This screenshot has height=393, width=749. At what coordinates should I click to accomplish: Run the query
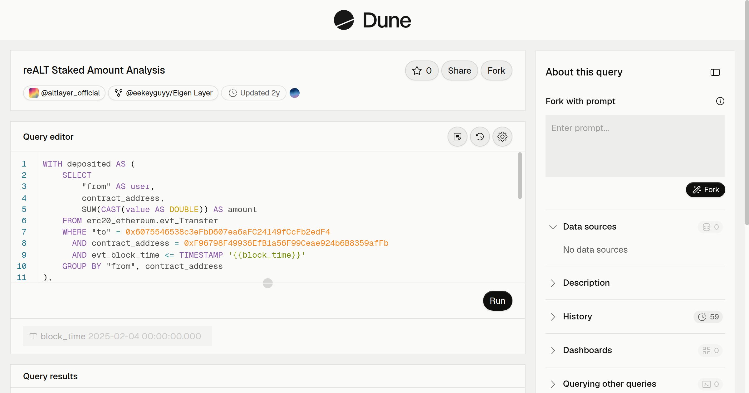[x=497, y=301]
